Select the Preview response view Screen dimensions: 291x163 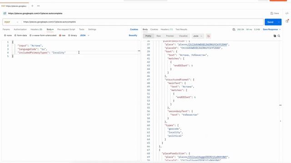(170, 36)
